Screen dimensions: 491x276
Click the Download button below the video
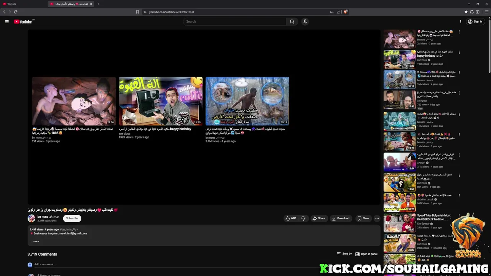tap(341, 219)
